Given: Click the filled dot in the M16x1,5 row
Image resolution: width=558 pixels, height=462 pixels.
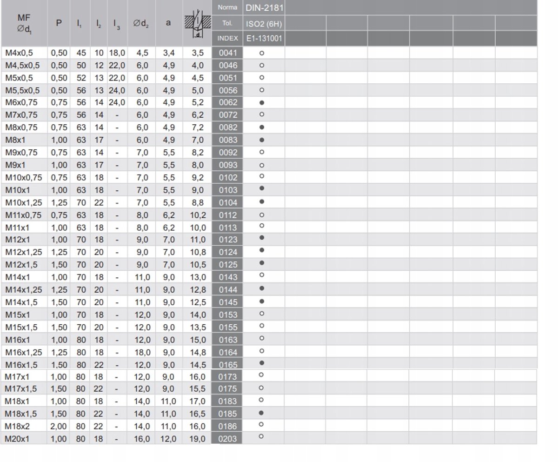Looking at the screenshot, I should (x=262, y=363).
